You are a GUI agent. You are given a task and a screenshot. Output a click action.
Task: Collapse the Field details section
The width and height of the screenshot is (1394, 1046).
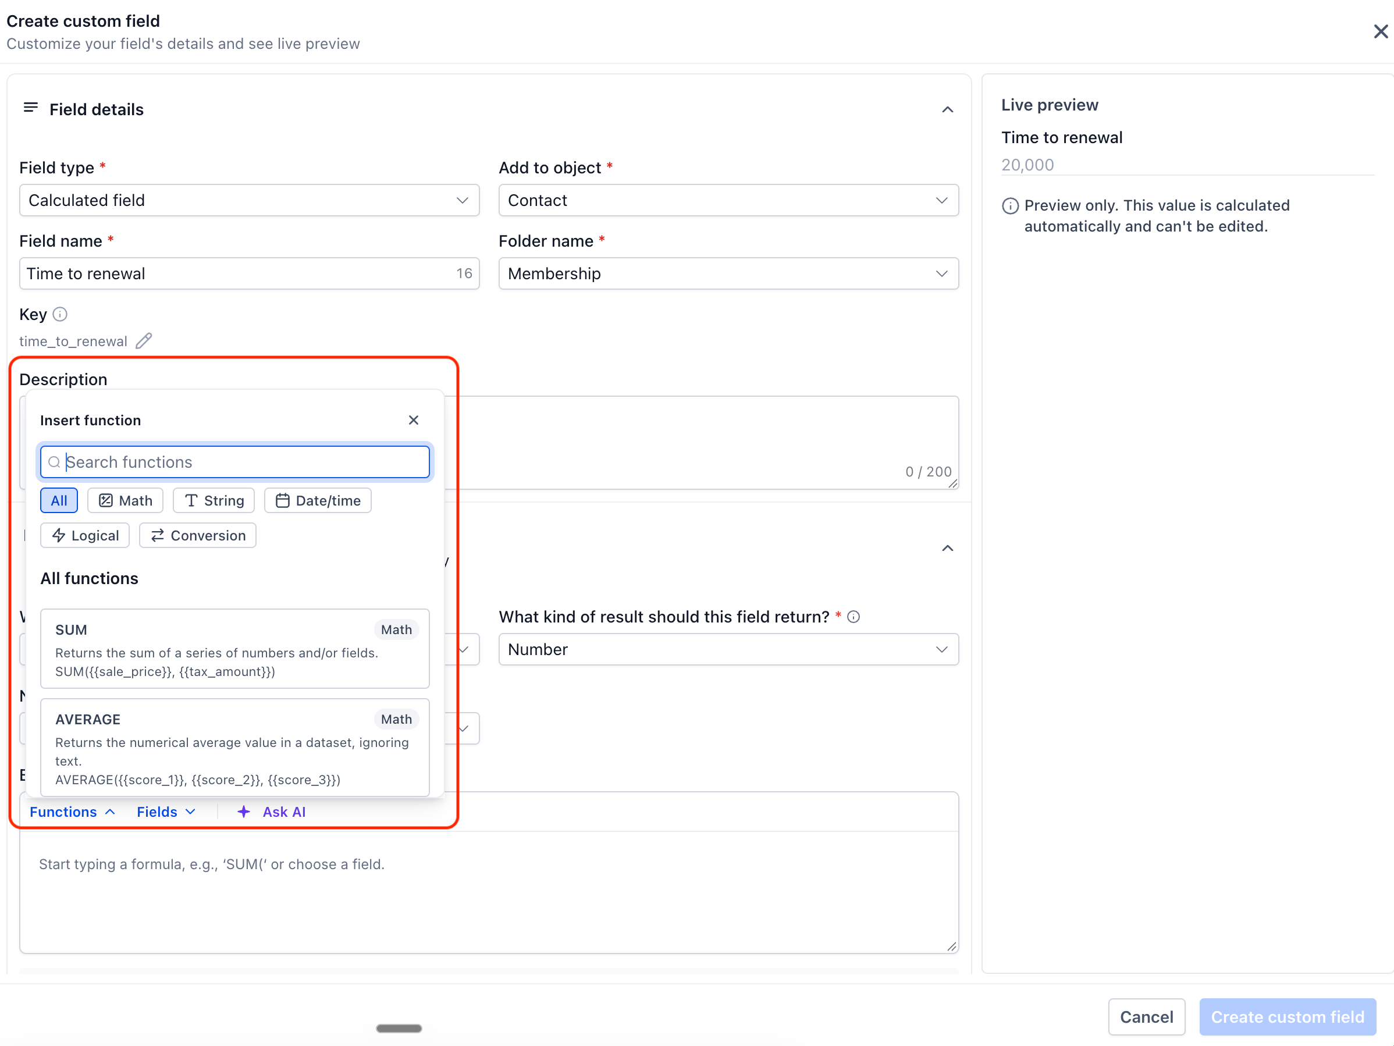coord(947,109)
